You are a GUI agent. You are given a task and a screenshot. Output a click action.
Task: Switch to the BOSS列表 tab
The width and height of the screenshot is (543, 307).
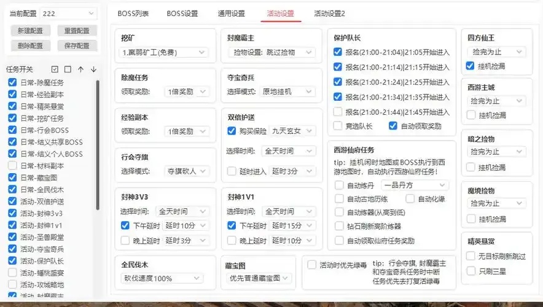tap(133, 14)
